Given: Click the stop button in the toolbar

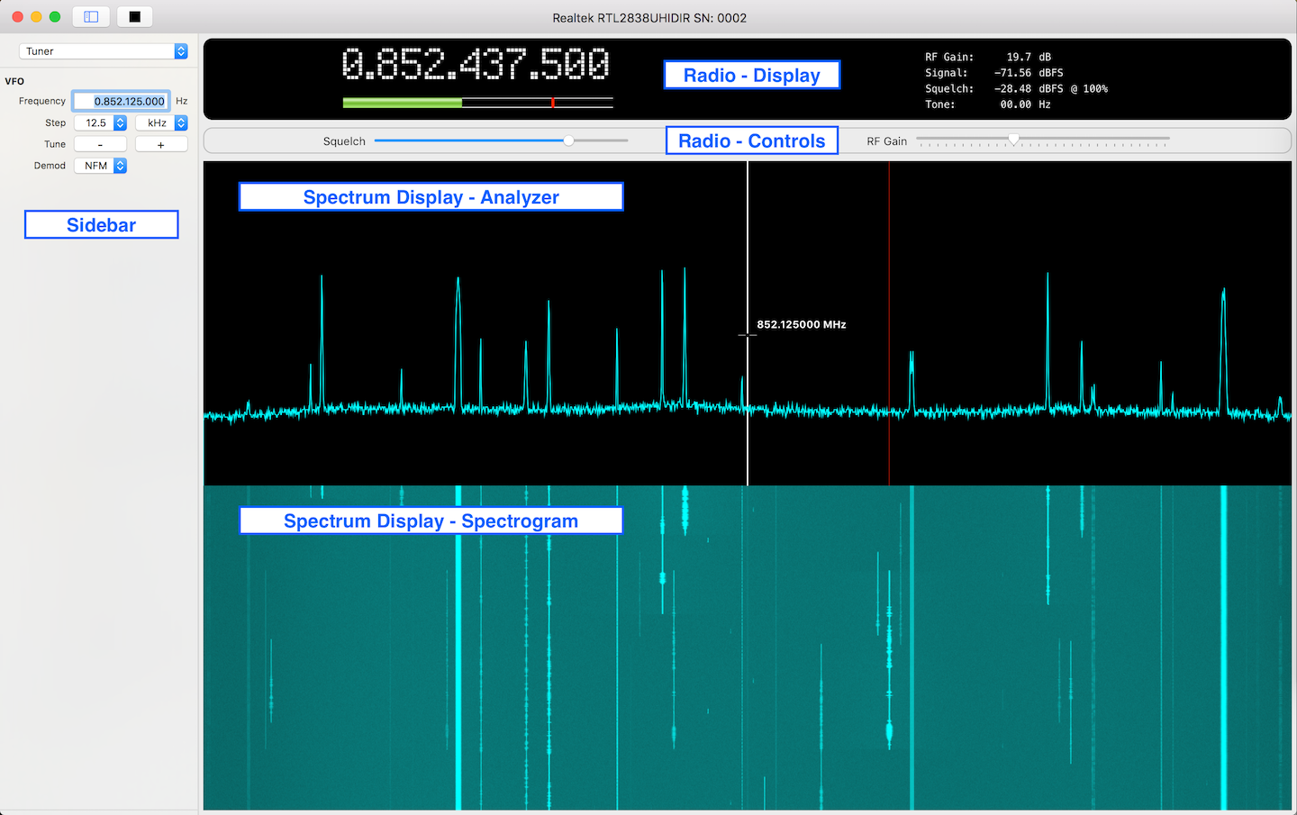Looking at the screenshot, I should point(134,17).
